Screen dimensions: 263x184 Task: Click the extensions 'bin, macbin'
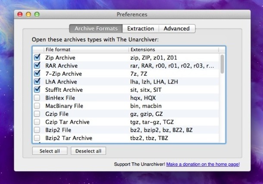pos(146,106)
